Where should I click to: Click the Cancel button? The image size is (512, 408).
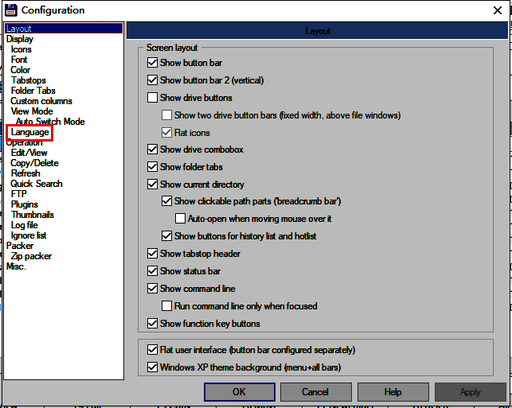tap(315, 392)
